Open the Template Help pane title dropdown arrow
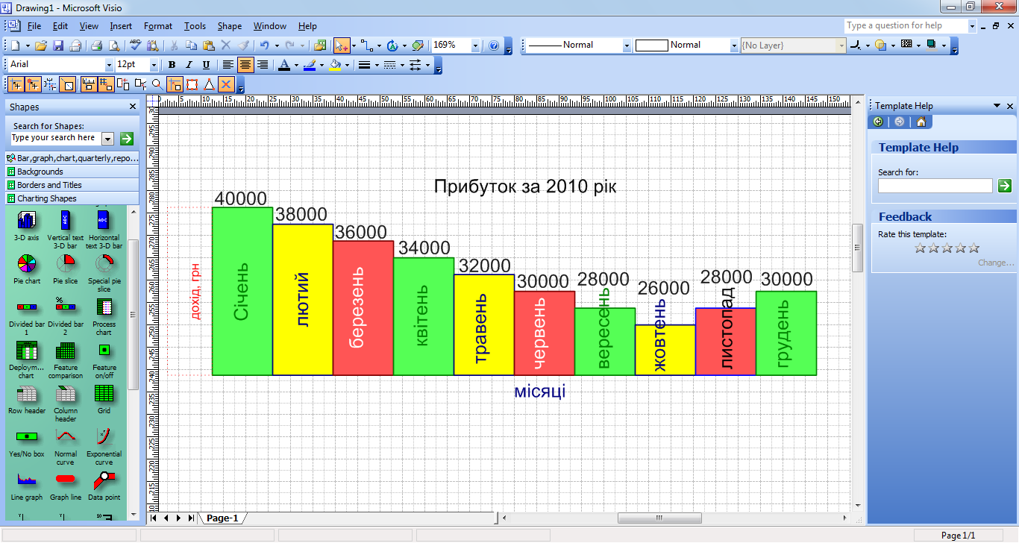The width and height of the screenshot is (1019, 543). [997, 106]
